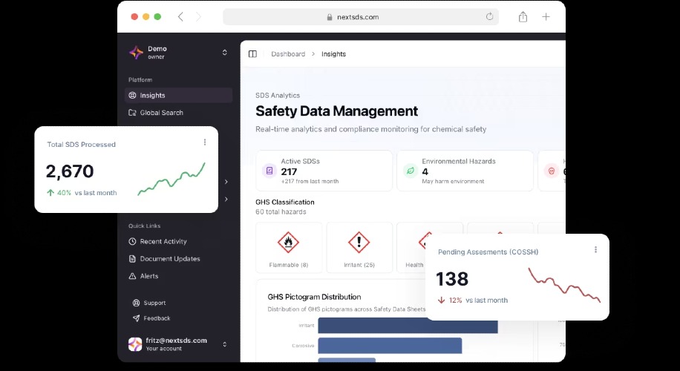This screenshot has width=680, height=371.
Task: Open Total SDS Processed options menu
Action: (205, 142)
